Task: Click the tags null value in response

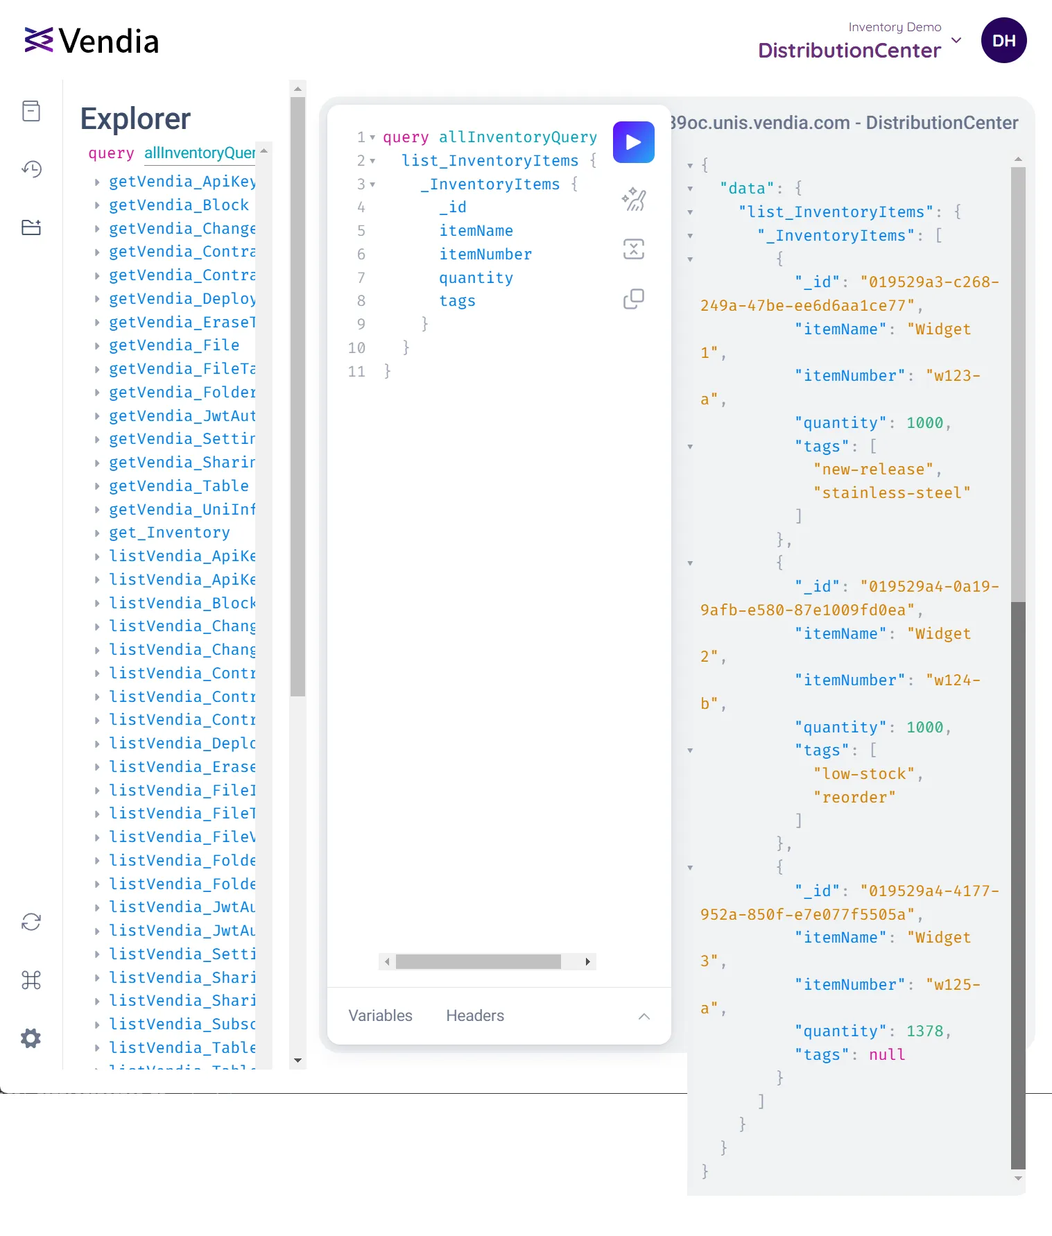Action: 887,1055
